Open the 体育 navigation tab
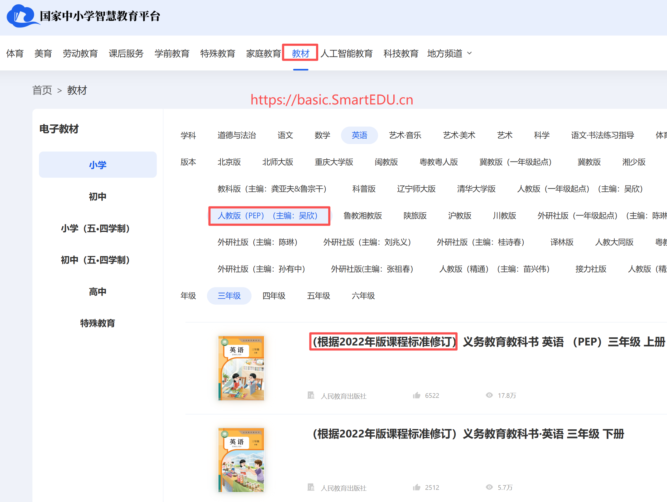Image resolution: width=667 pixels, height=502 pixels. pos(15,53)
